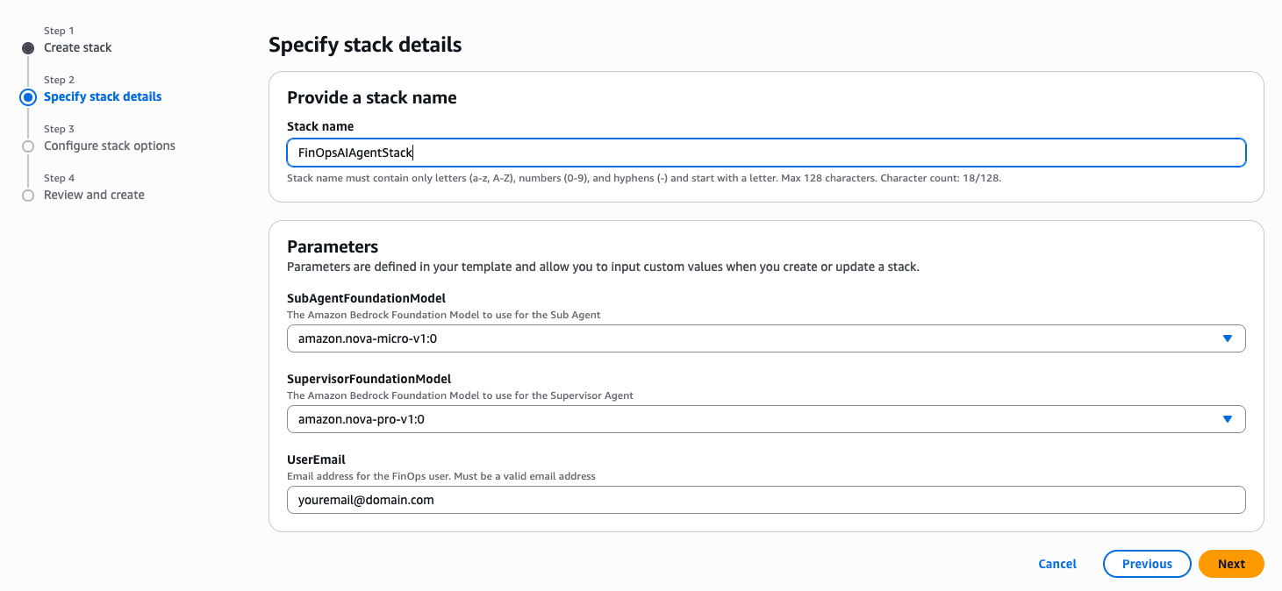Click the 'Specify stack details' page heading
Viewport: 1282px width, 591px height.
tap(365, 45)
